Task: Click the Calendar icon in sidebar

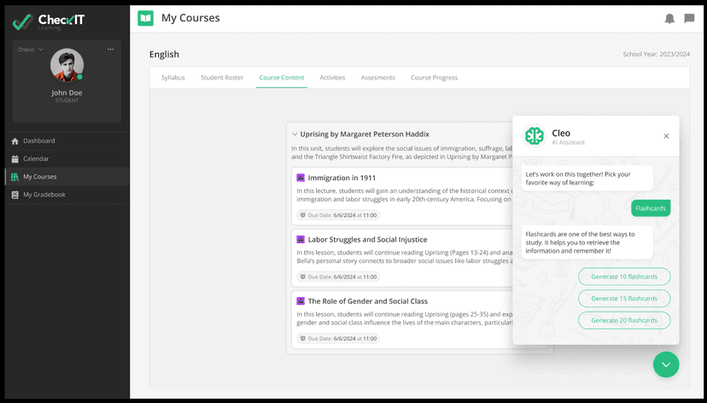Action: coord(15,159)
